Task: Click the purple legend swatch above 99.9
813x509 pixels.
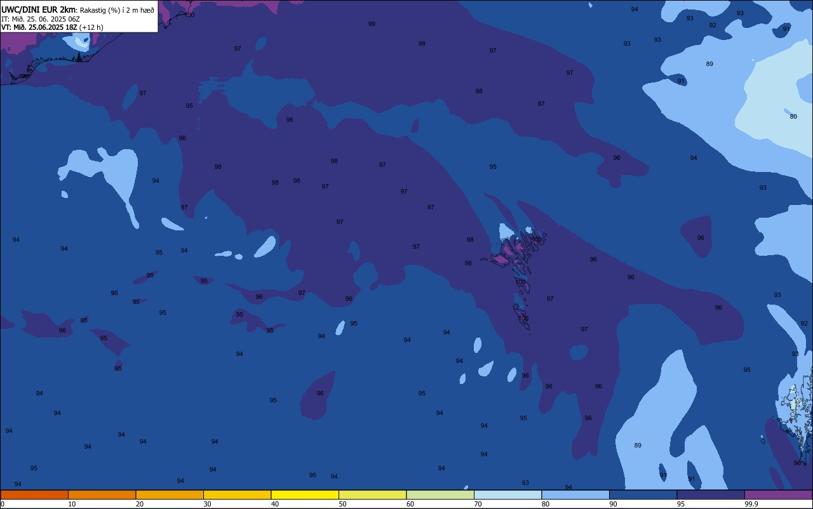Action: 778,494
